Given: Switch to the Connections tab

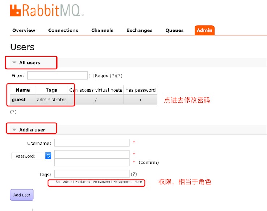Looking at the screenshot, I should pos(63,30).
